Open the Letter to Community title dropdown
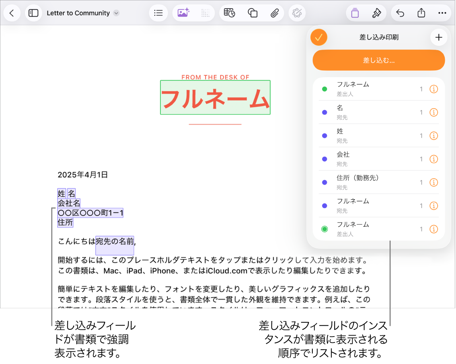Image resolution: width=456 pixels, height=364 pixels. (x=116, y=13)
